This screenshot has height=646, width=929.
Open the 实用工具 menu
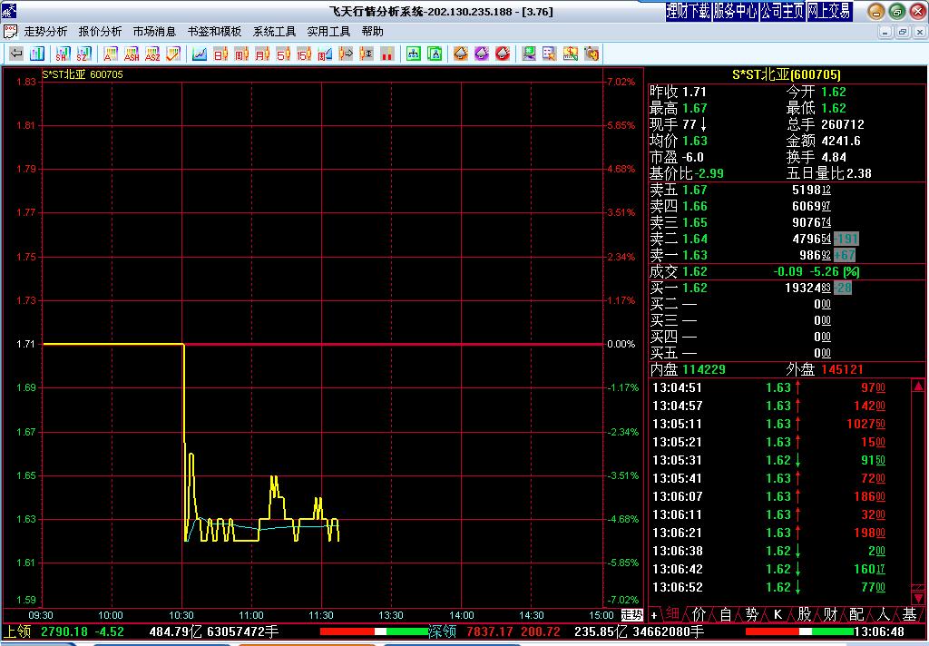(328, 32)
